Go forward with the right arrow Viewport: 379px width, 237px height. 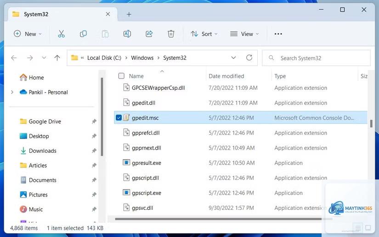[30, 58]
